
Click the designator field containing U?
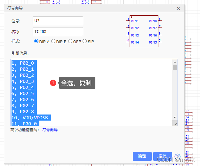[58, 21]
